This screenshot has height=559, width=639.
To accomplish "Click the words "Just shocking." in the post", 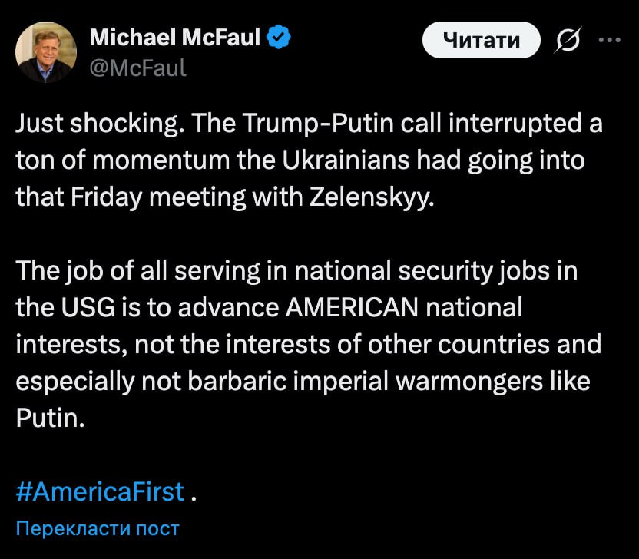I will [x=98, y=124].
